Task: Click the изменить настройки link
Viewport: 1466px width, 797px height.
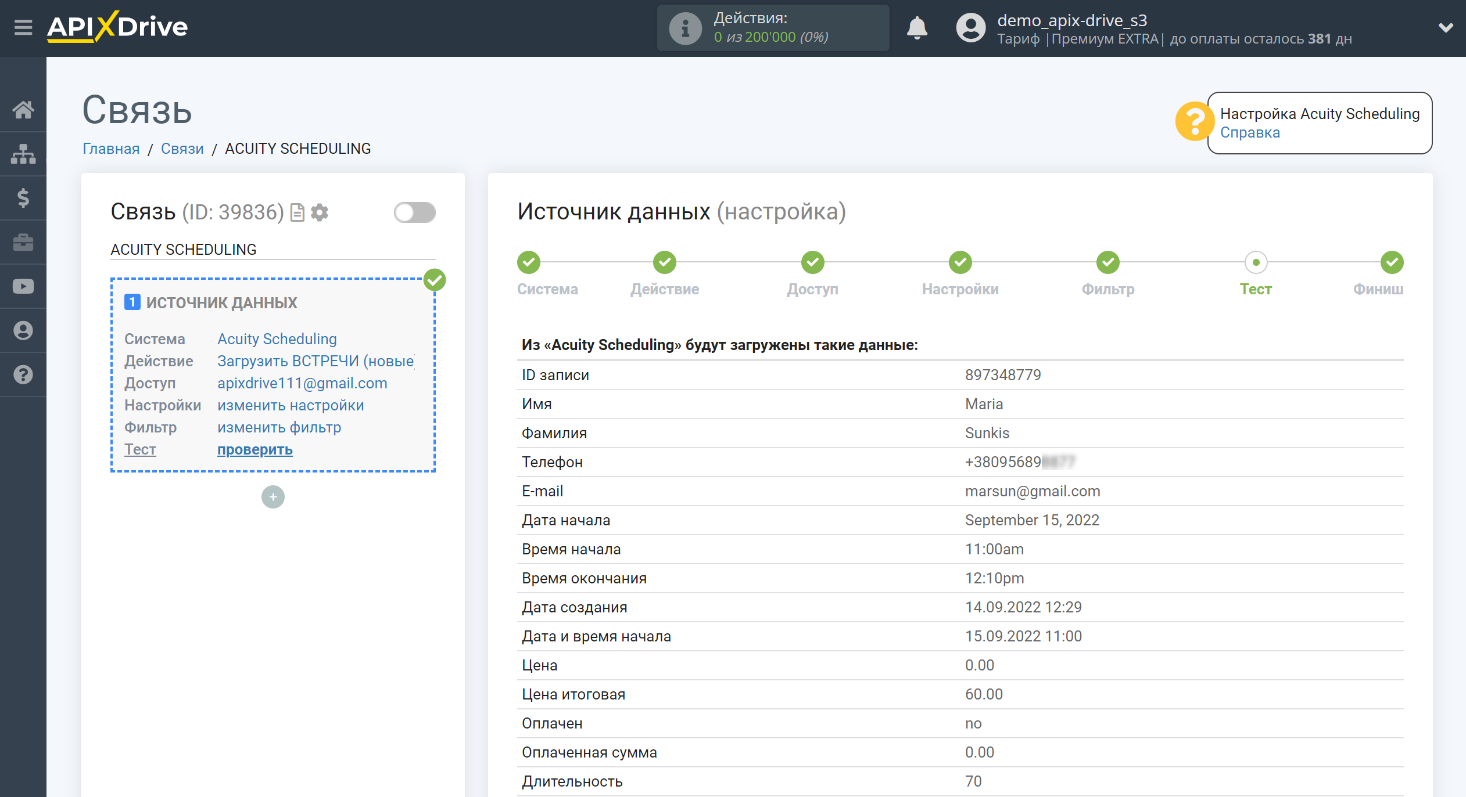Action: pyautogui.click(x=291, y=405)
